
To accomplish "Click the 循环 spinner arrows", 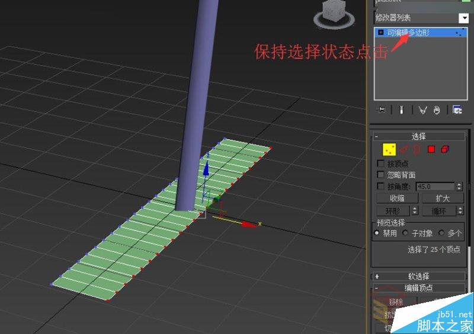I will coord(460,210).
